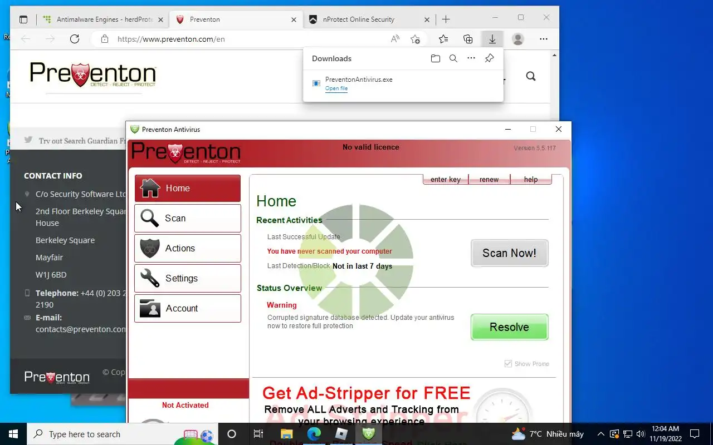Click the network icon in system tray
713x445 pixels.
(x=627, y=434)
